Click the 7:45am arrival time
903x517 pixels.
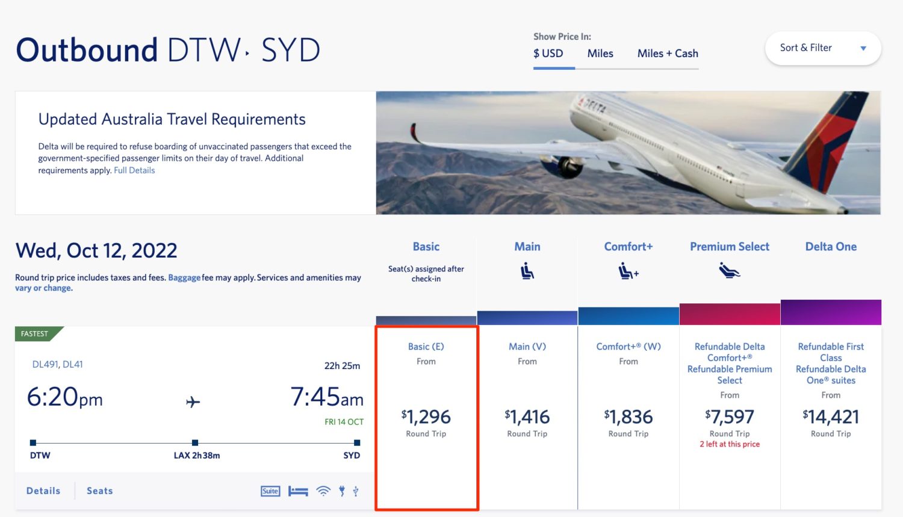[327, 397]
